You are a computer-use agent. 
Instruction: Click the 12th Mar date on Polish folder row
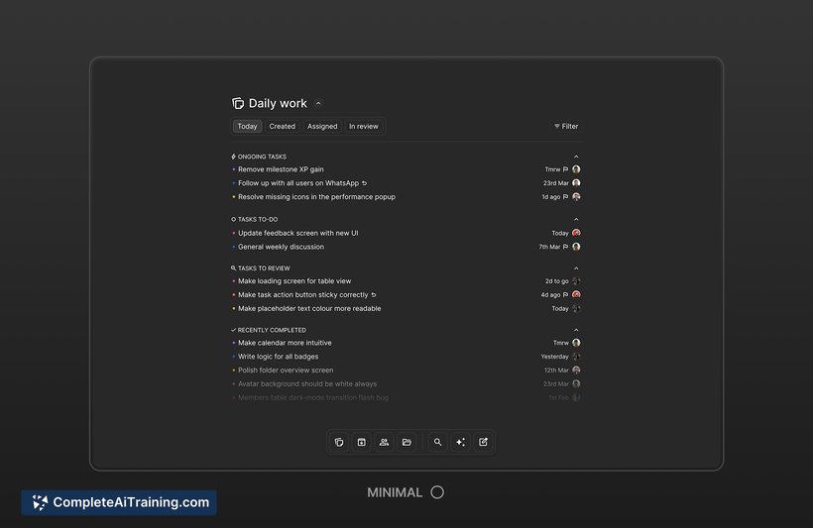[x=556, y=370]
